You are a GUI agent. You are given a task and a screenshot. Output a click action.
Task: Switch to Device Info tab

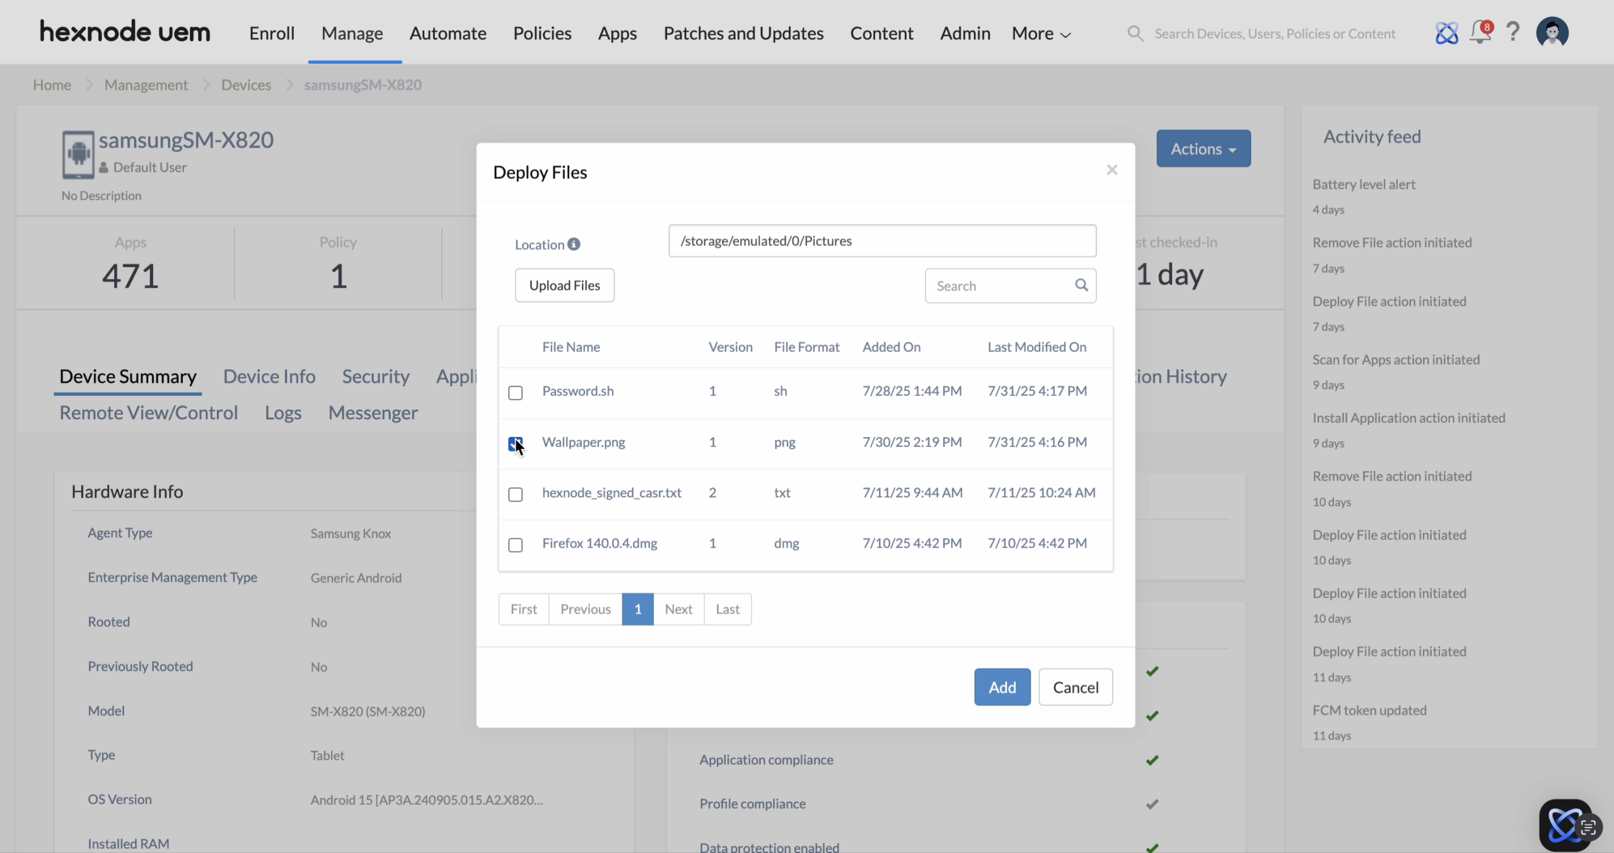[269, 376]
